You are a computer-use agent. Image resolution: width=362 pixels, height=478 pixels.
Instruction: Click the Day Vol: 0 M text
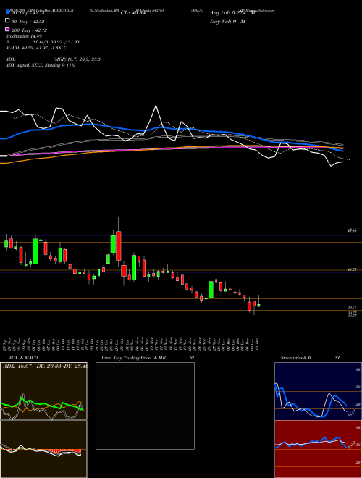point(227,22)
